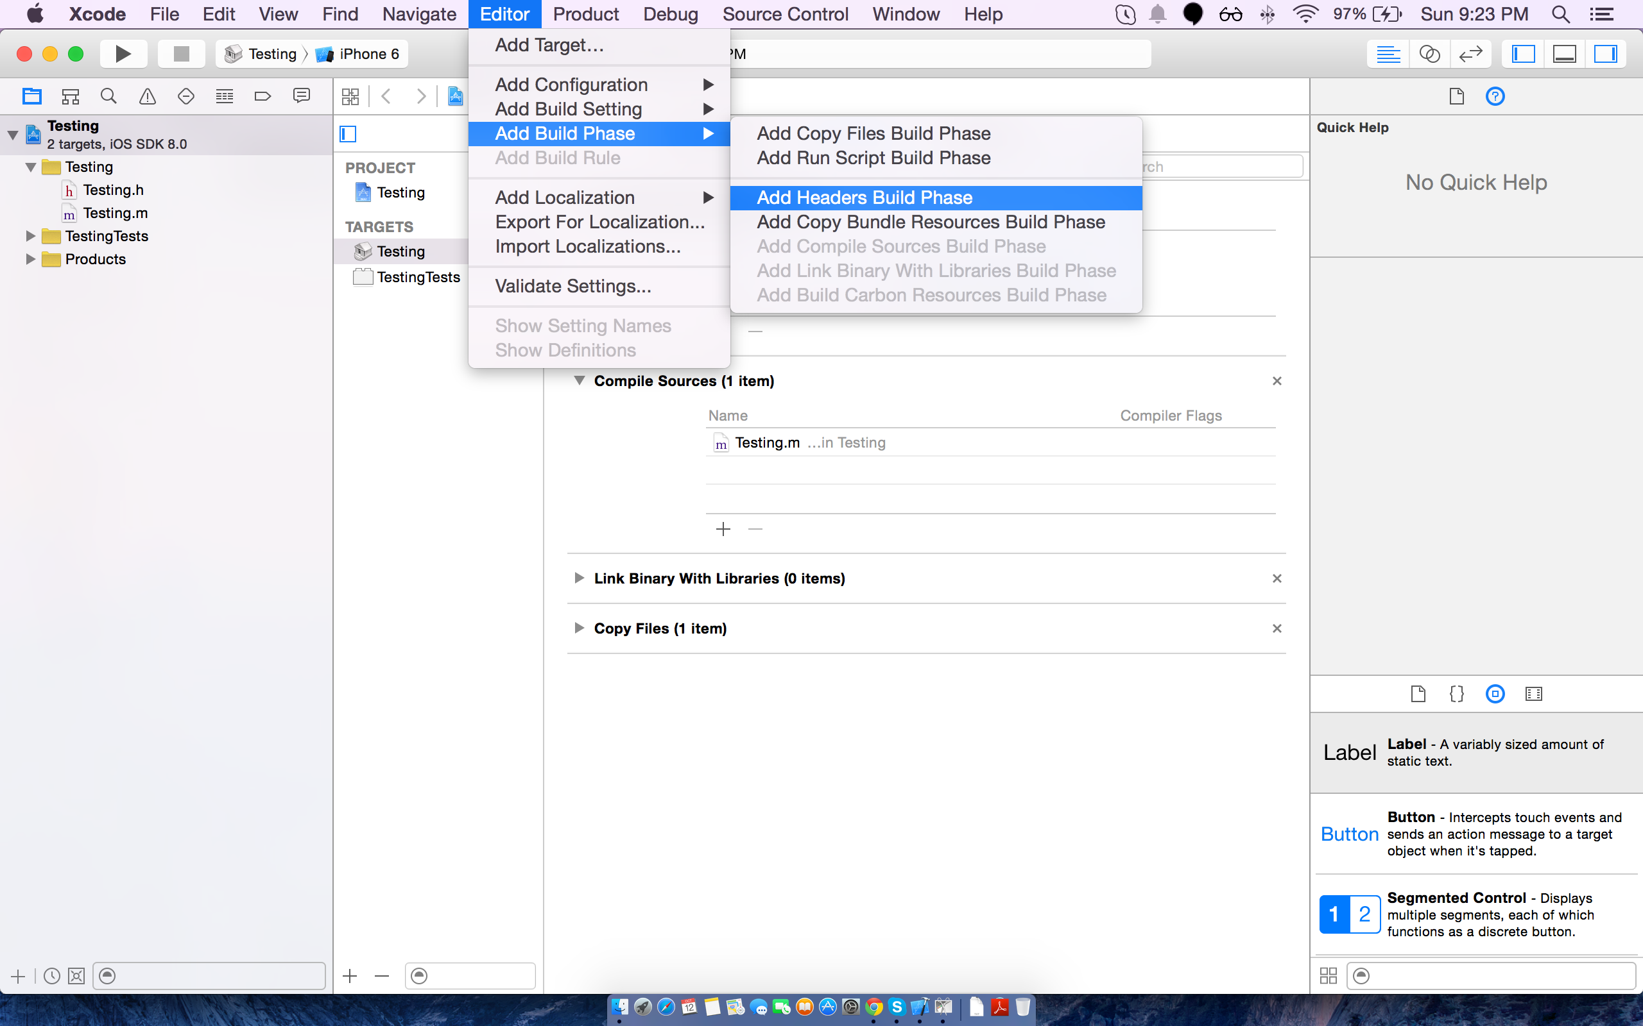This screenshot has height=1026, width=1643.
Task: Choose Add Headers Build Phase
Action: [x=936, y=198]
